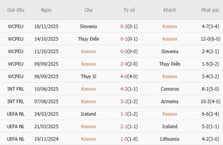
Task: Open the Comoros team link
Action: pos(169,89)
